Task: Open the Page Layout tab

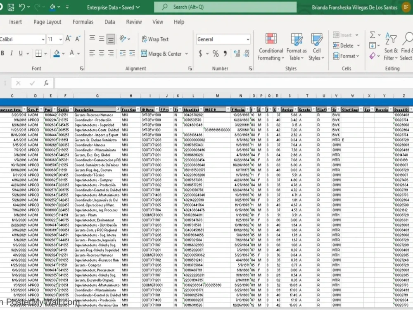Action: coord(47,22)
